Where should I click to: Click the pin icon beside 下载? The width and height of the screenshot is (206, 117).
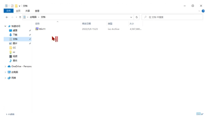point(30,35)
